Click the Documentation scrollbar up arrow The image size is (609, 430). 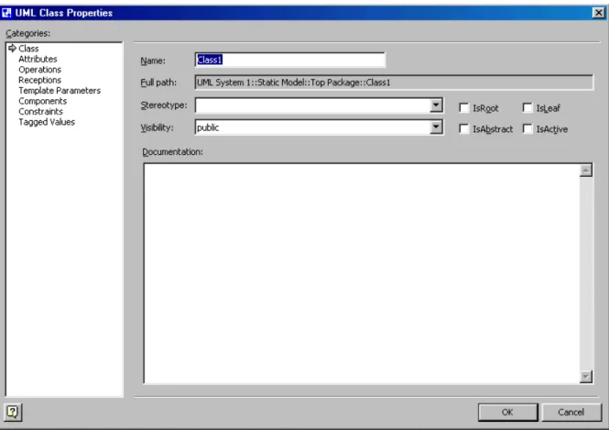(586, 171)
